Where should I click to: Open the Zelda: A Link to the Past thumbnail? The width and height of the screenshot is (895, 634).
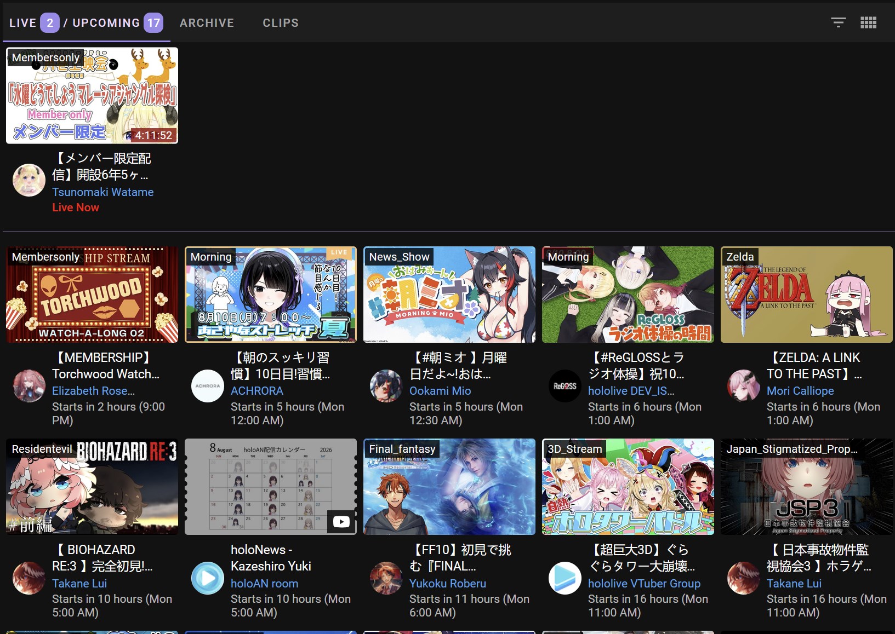pos(807,295)
